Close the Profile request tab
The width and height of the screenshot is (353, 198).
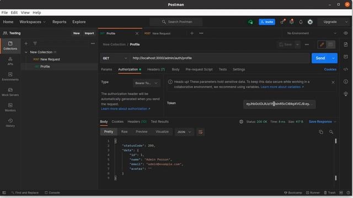(x=137, y=34)
